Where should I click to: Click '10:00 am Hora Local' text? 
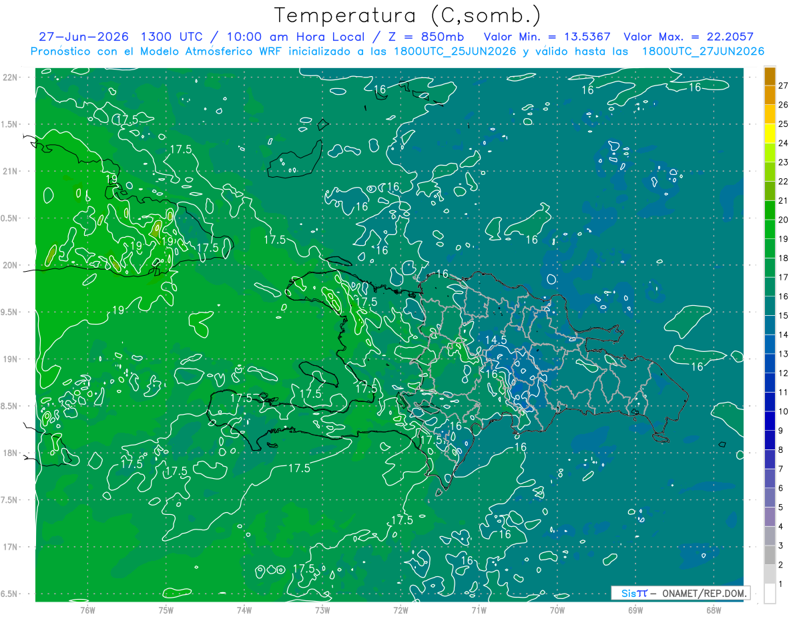296,37
